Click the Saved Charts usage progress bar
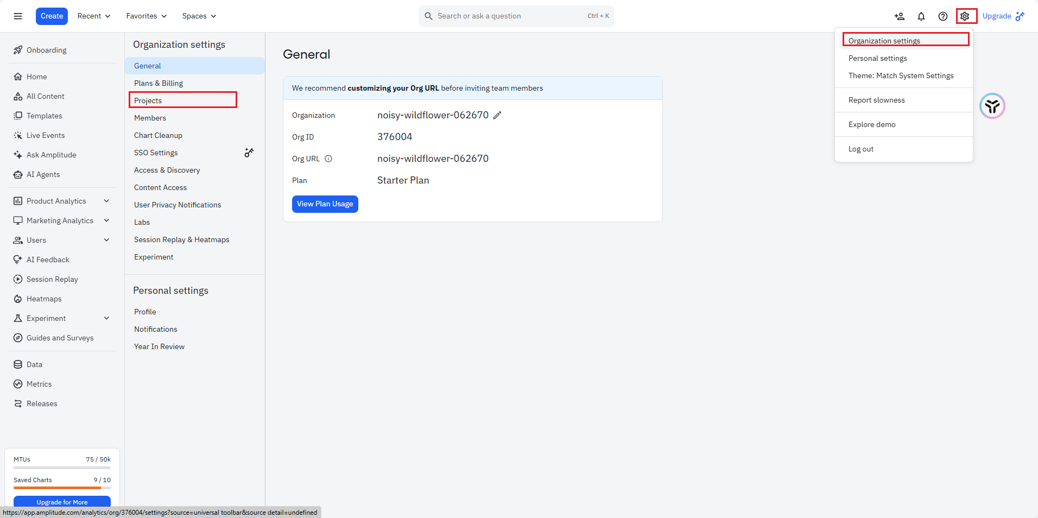The height and width of the screenshot is (518, 1038). [x=62, y=488]
